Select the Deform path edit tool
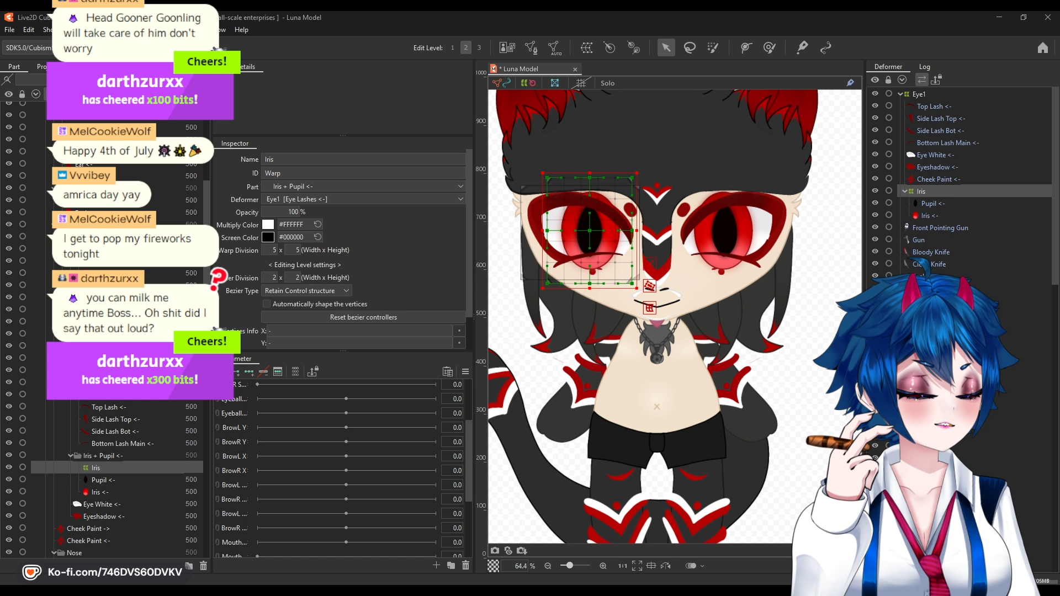The image size is (1060, 596). [x=802, y=47]
